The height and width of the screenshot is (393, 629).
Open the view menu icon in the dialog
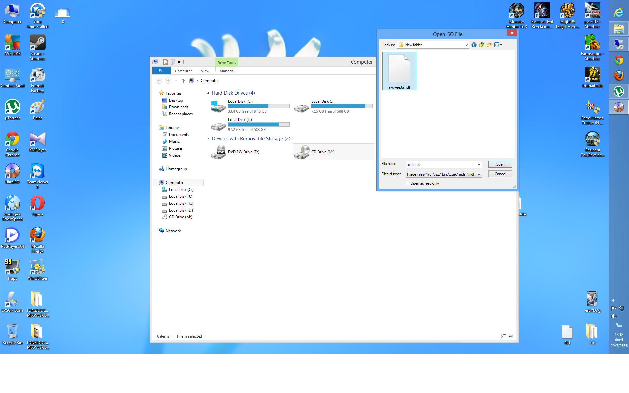tap(498, 45)
